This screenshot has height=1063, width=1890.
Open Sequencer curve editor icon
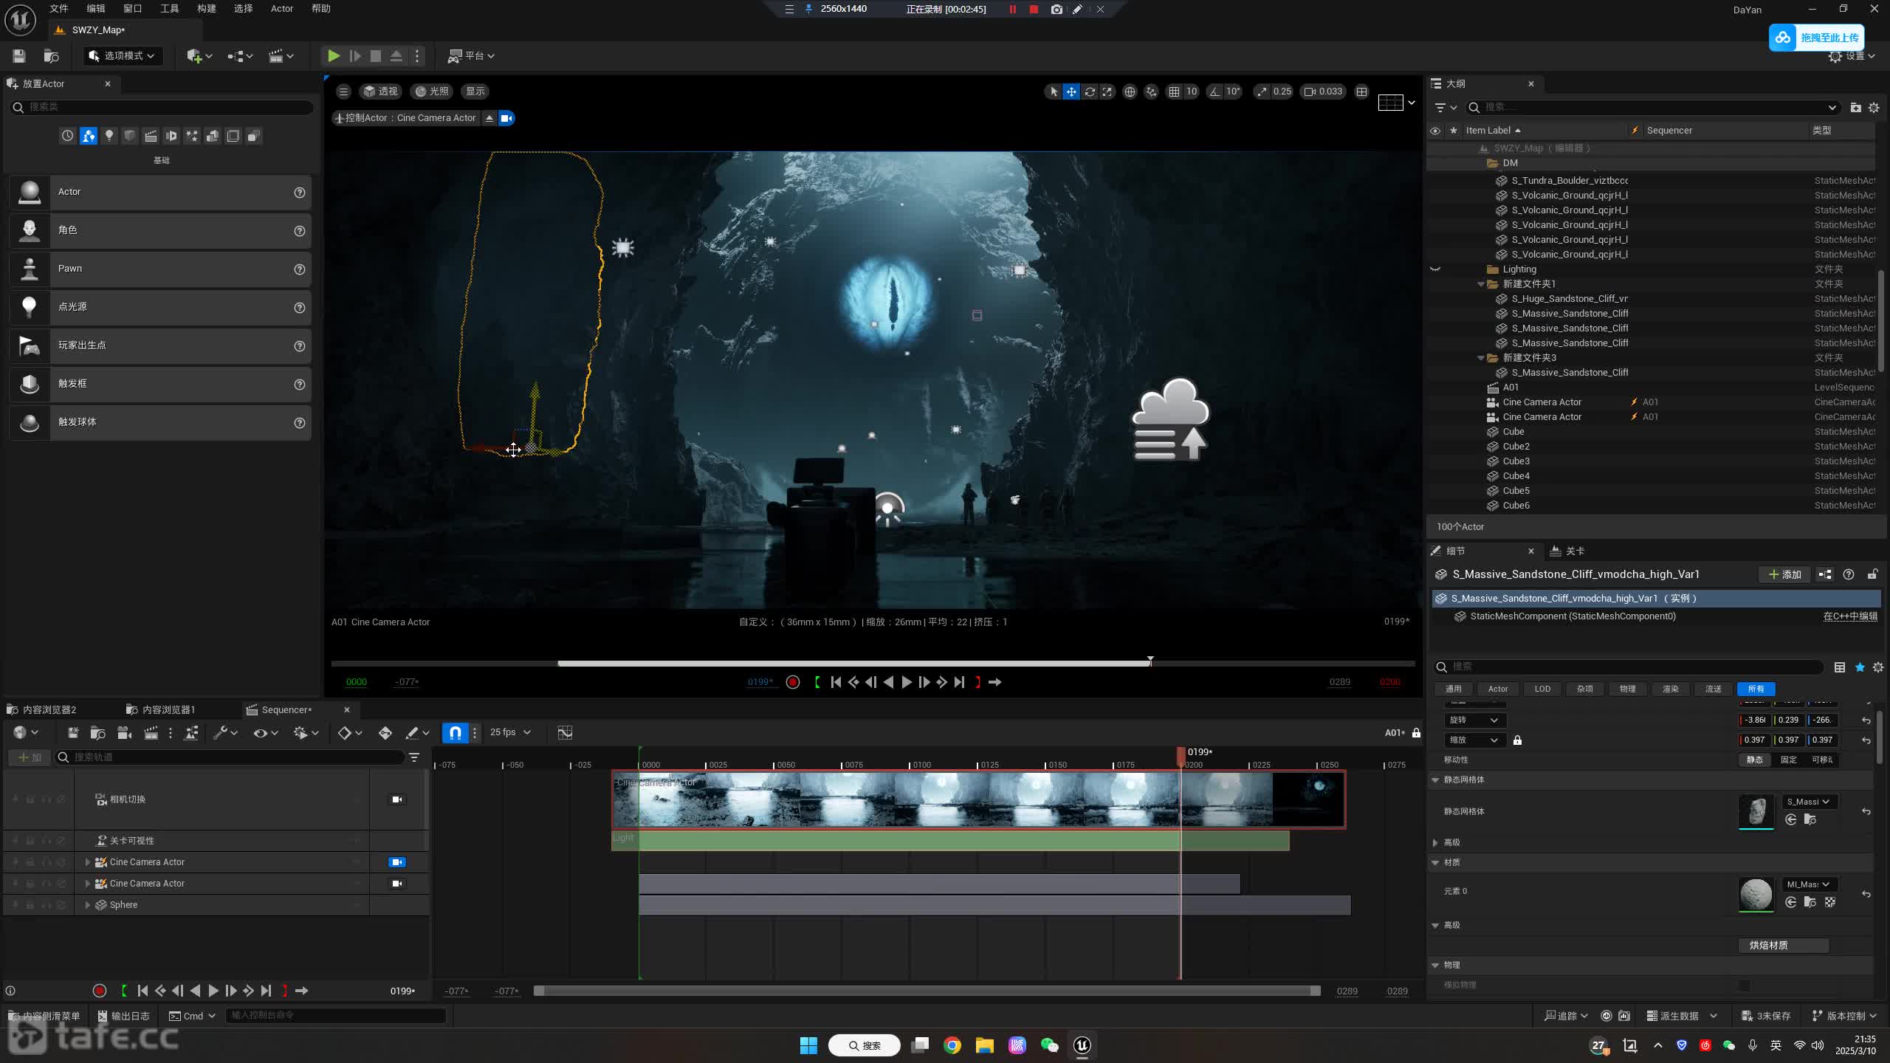565,733
